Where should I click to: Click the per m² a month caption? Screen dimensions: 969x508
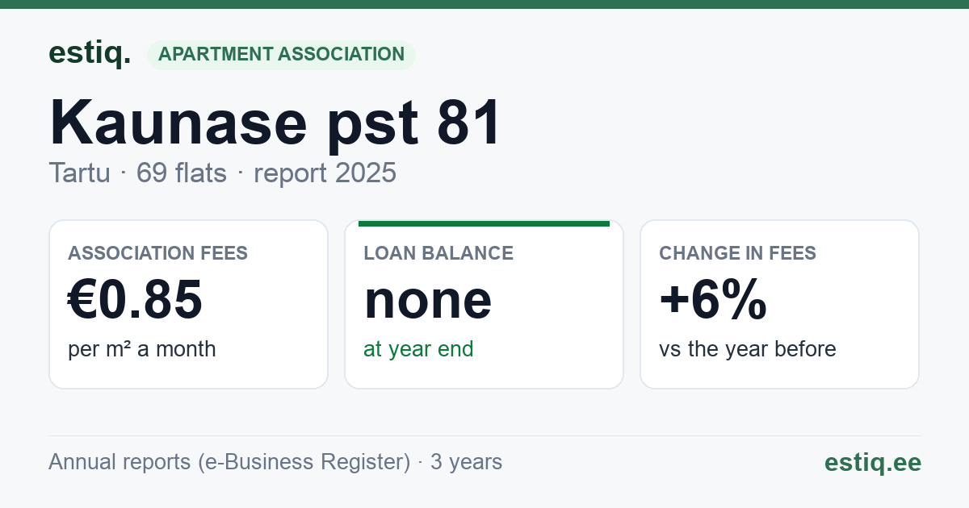[x=142, y=349]
